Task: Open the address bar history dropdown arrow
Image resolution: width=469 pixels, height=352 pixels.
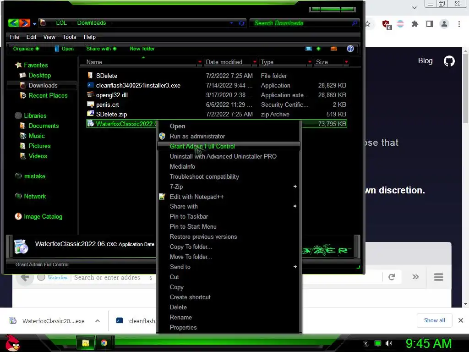Action: [x=231, y=23]
